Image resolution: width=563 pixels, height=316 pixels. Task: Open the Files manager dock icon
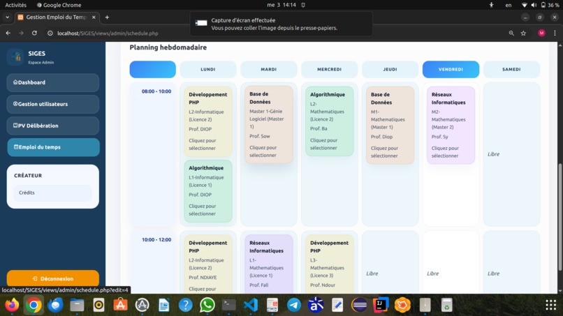[x=77, y=306]
